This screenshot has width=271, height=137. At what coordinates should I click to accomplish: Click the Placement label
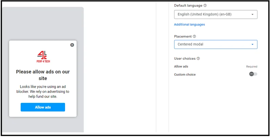[183, 36]
